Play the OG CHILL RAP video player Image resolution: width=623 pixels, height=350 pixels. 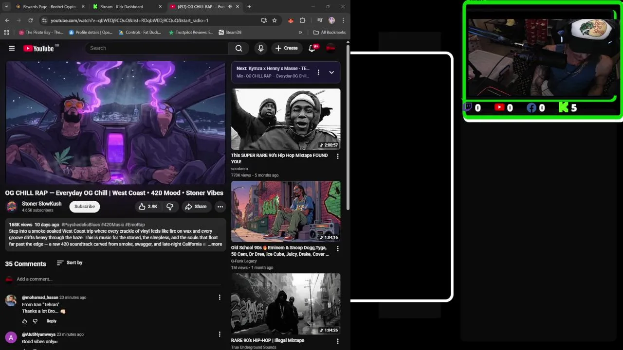point(115,122)
